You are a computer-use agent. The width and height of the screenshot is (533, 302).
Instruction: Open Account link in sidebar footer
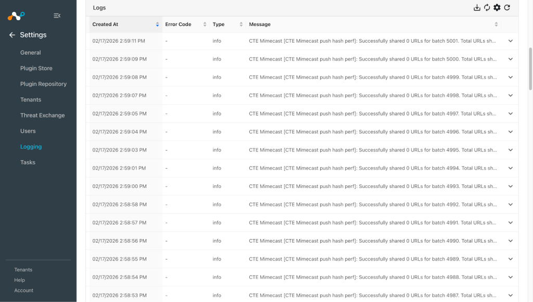24,291
